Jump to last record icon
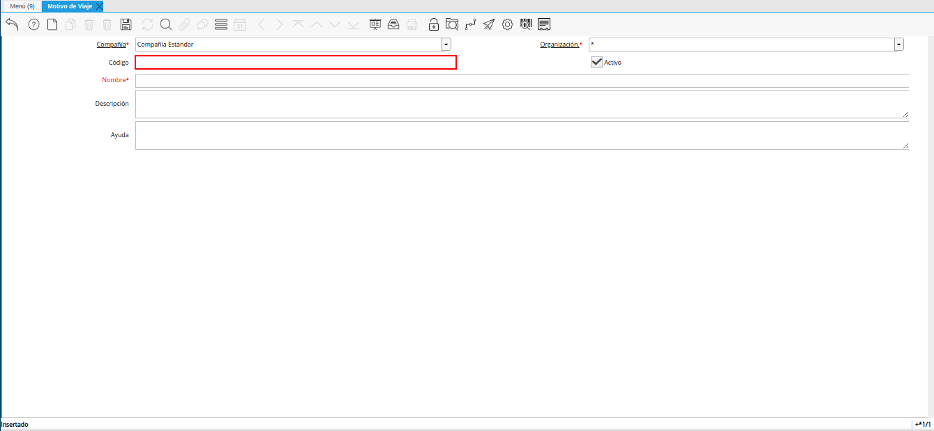 [x=353, y=24]
